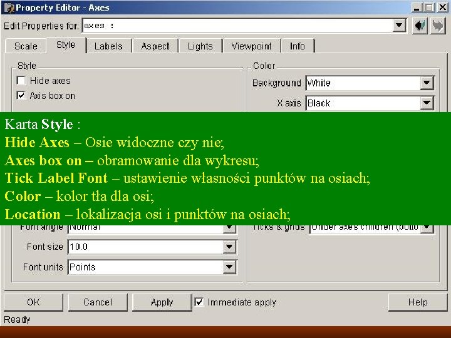Viewport: 451px width, 338px height.
Task: Click the OK button
Action: [x=33, y=302]
